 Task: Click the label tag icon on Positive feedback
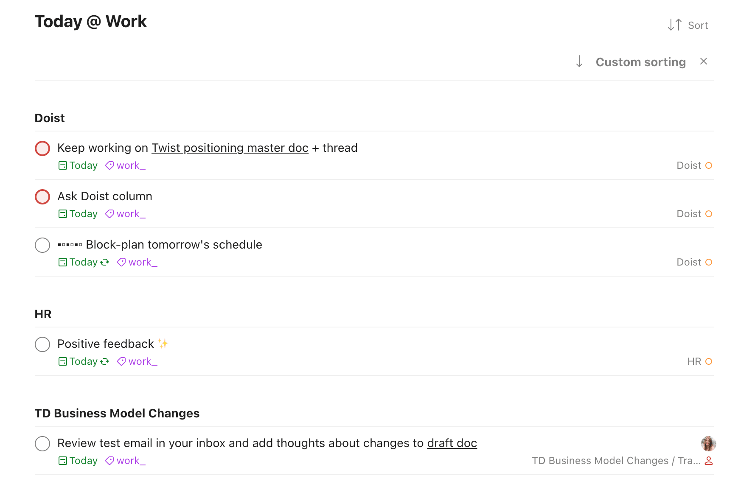121,361
